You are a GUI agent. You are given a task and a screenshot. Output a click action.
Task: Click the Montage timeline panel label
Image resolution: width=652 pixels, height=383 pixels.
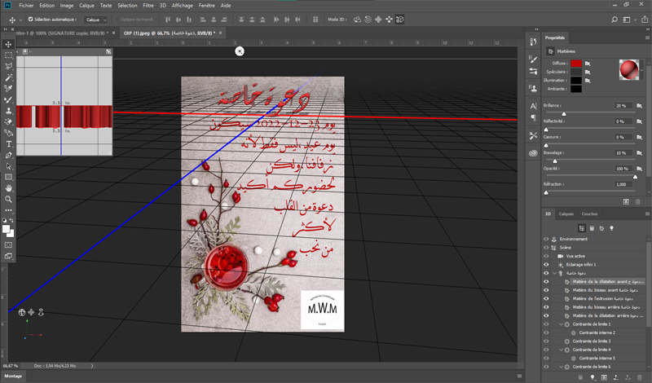tap(13, 376)
